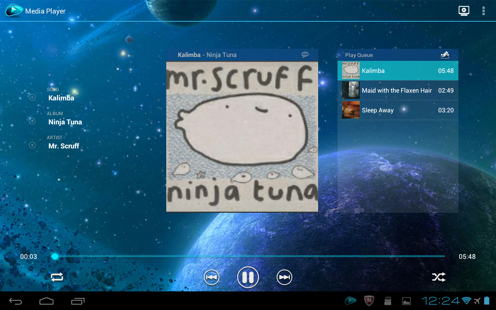Click the elapsed time 00:03

point(29,257)
